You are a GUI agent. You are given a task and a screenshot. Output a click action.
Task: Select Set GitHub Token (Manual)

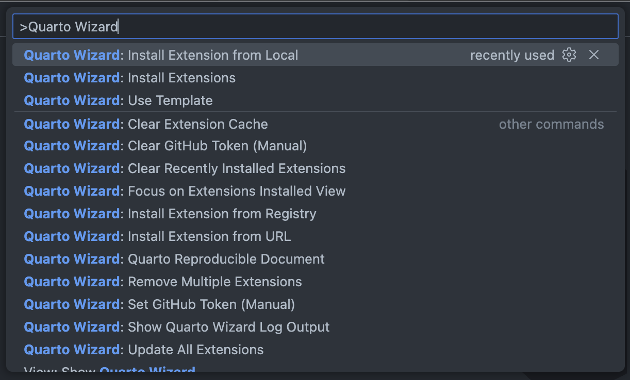159,304
